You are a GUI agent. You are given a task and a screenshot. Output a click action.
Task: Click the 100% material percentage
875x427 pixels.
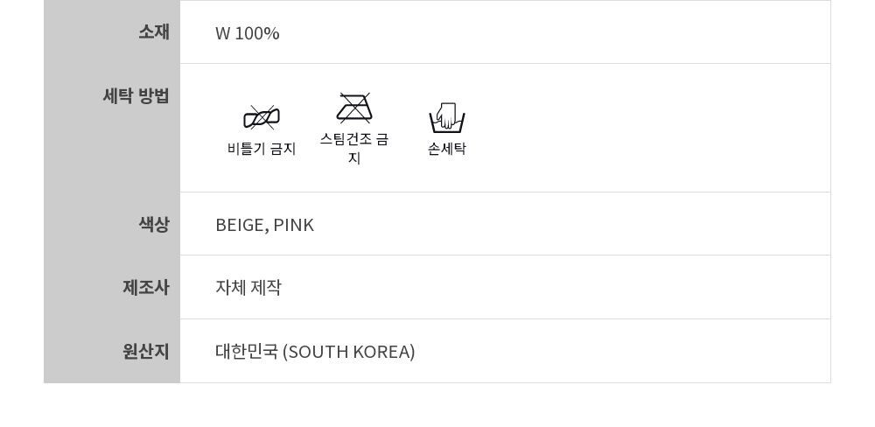257,33
